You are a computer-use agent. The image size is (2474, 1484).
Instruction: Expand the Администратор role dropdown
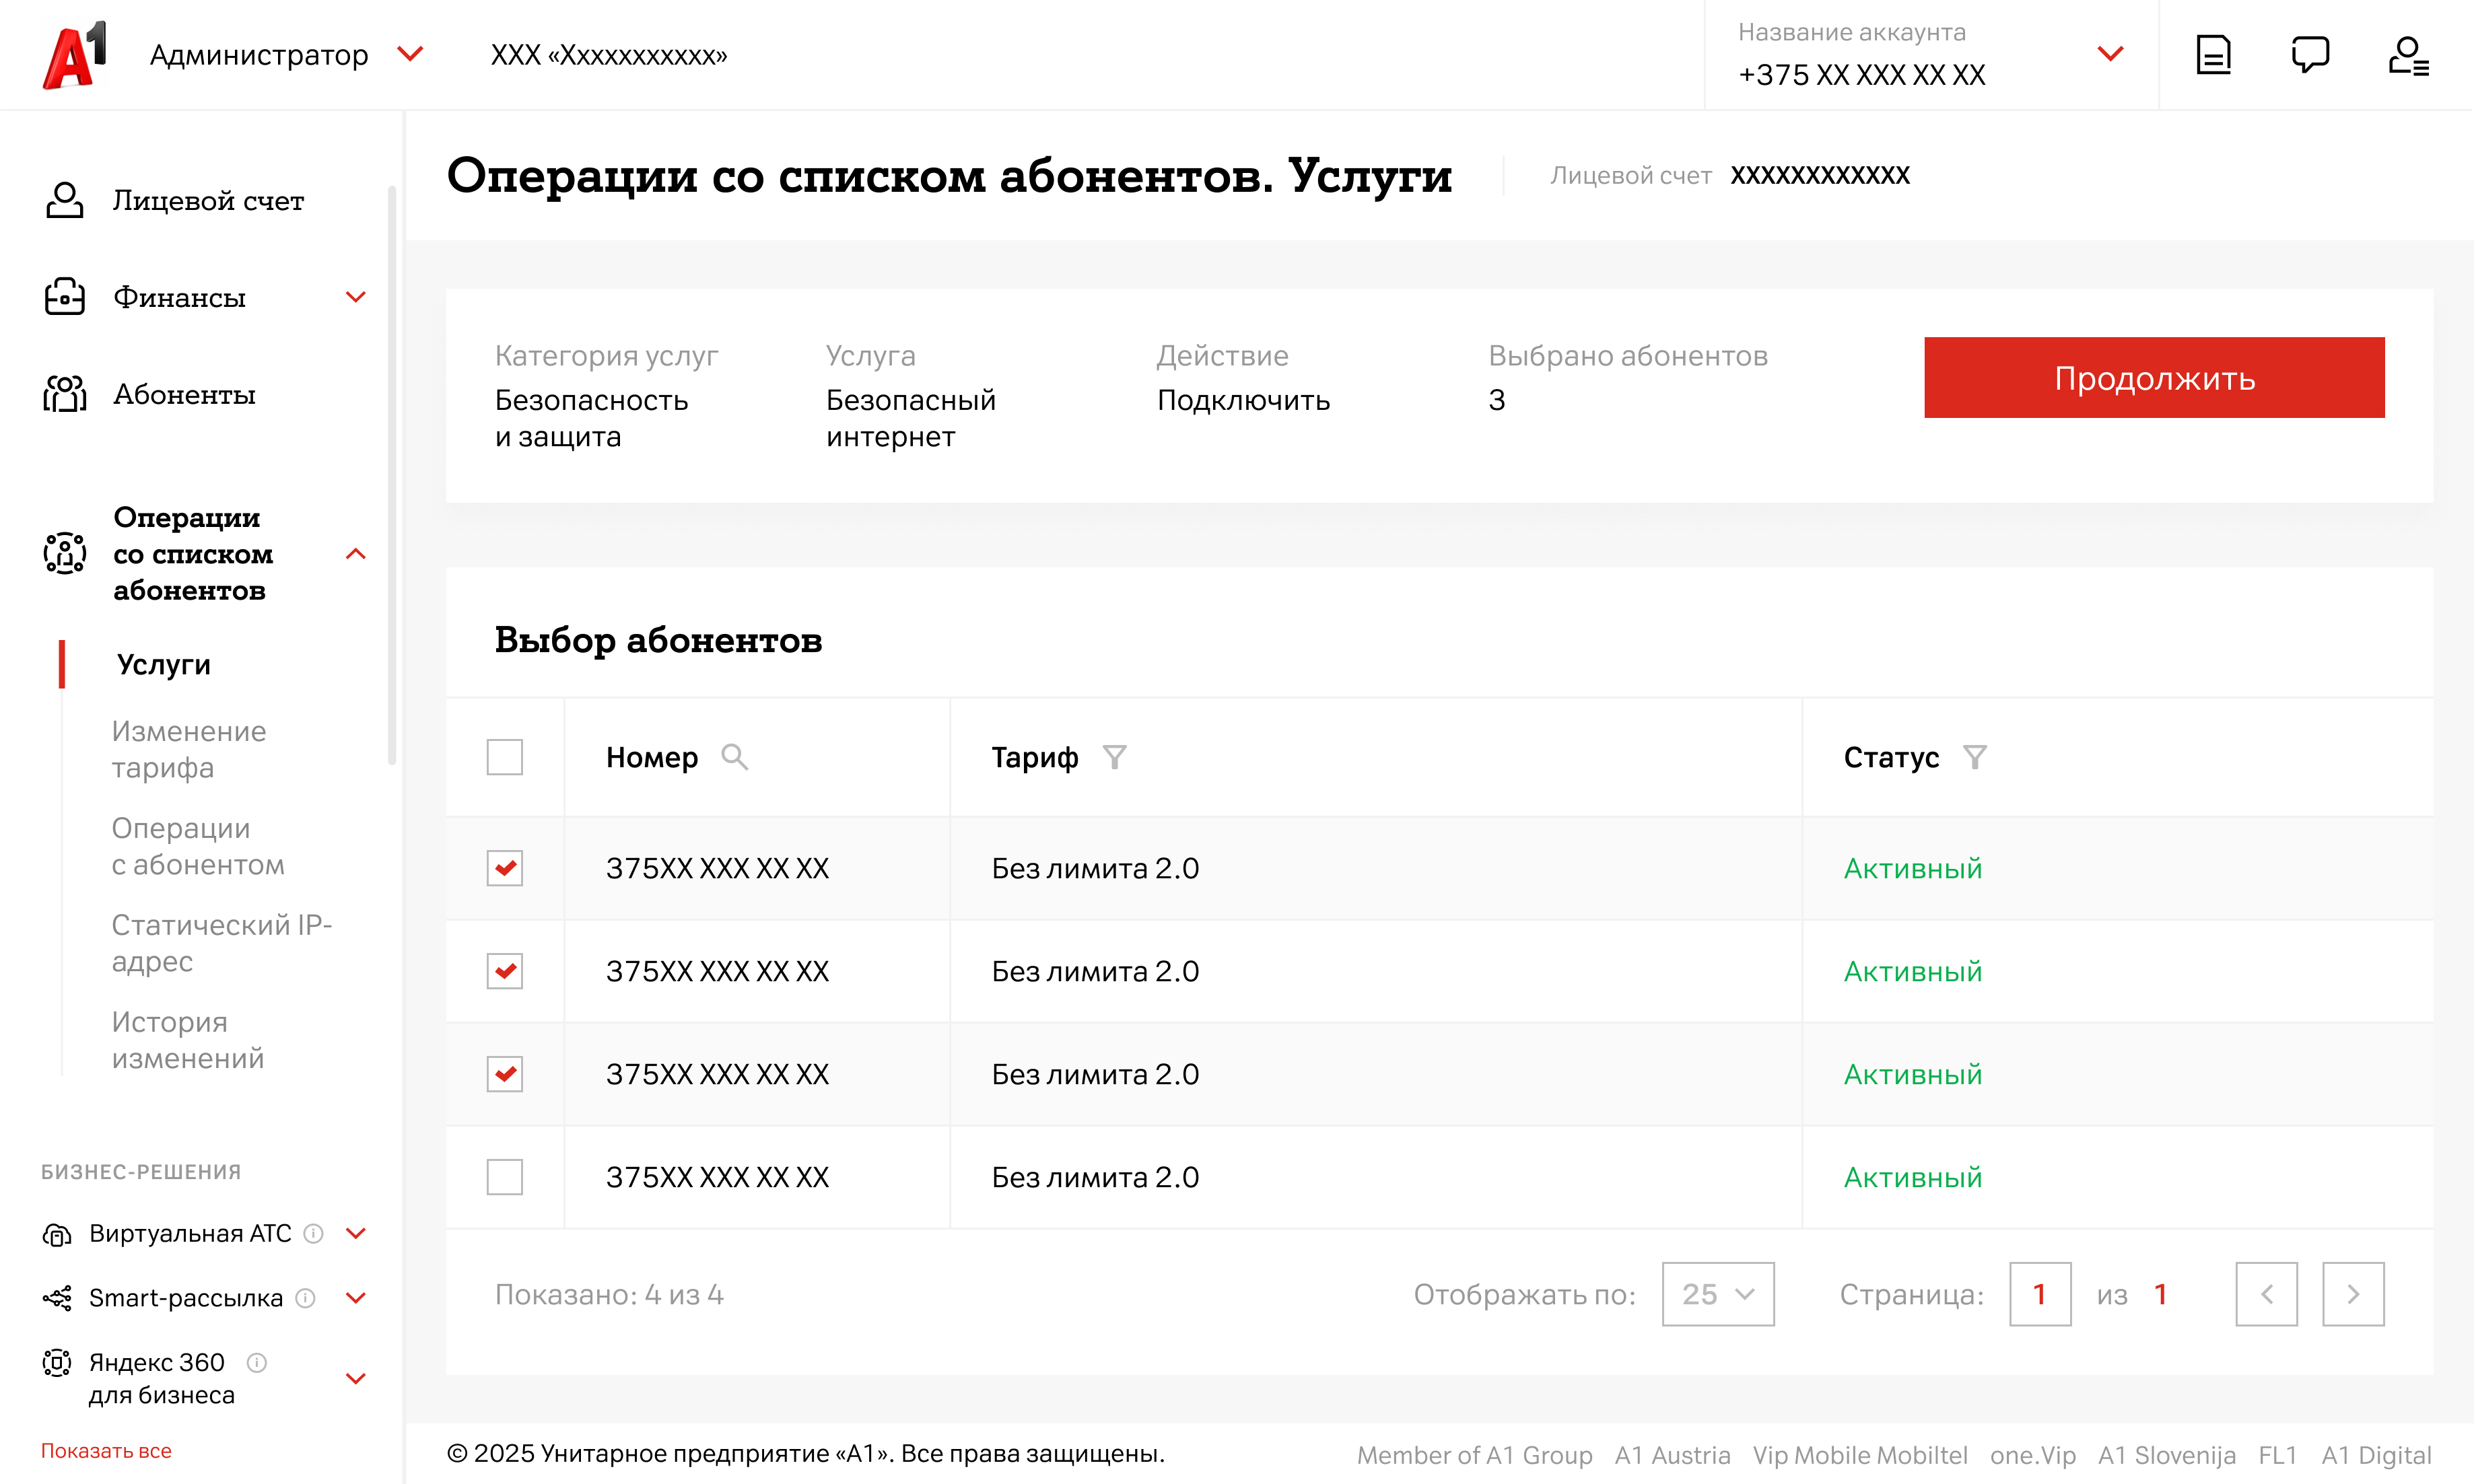pos(410,54)
